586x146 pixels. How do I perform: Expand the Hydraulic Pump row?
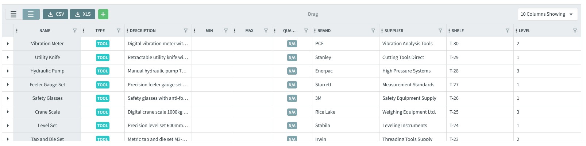pos(8,71)
